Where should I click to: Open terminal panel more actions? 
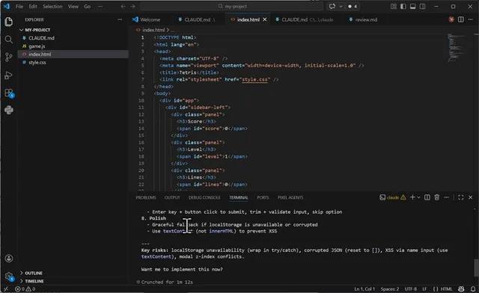click(446, 197)
